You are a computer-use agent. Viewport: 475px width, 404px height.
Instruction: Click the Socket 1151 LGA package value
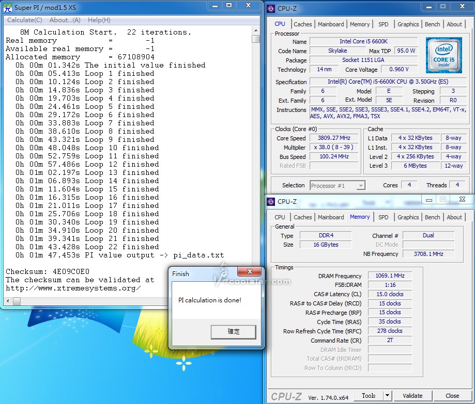[363, 60]
